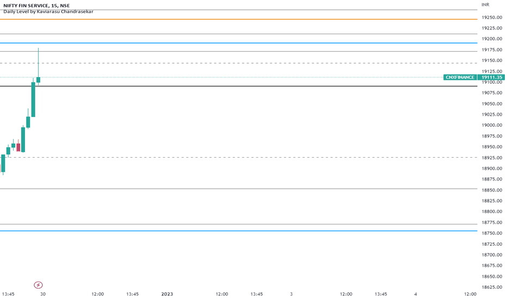Click the 18825.00 price axis label

coord(492,201)
